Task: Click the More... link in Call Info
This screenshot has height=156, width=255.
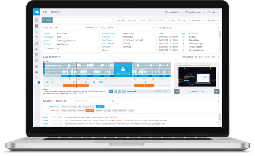Action: [105, 50]
